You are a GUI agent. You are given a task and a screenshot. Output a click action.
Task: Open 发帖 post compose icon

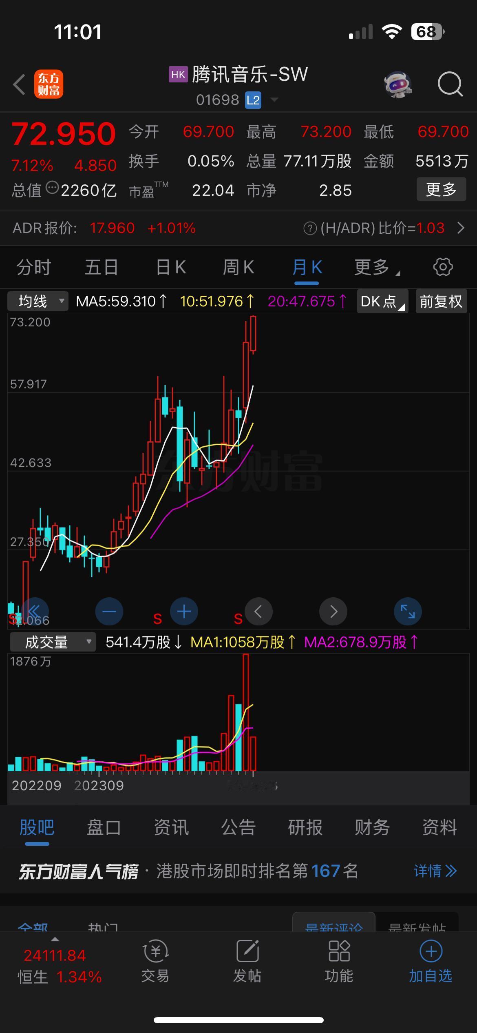click(247, 962)
